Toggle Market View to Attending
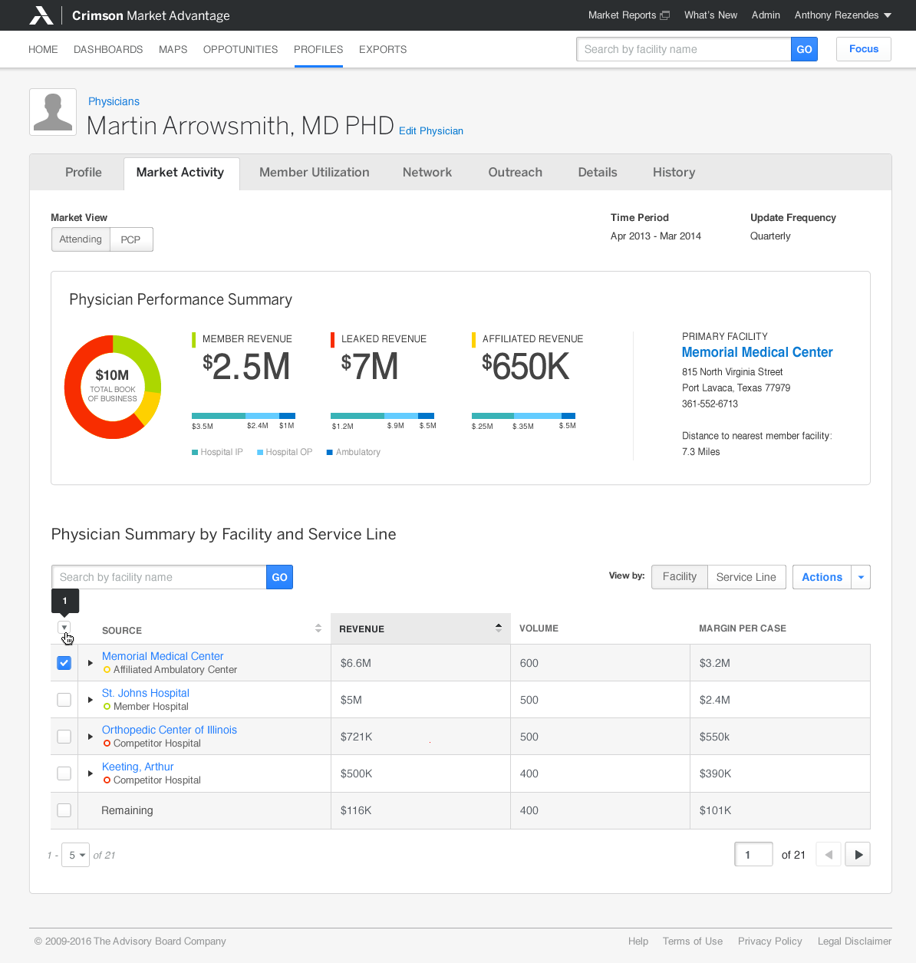The height and width of the screenshot is (963, 916). point(81,239)
